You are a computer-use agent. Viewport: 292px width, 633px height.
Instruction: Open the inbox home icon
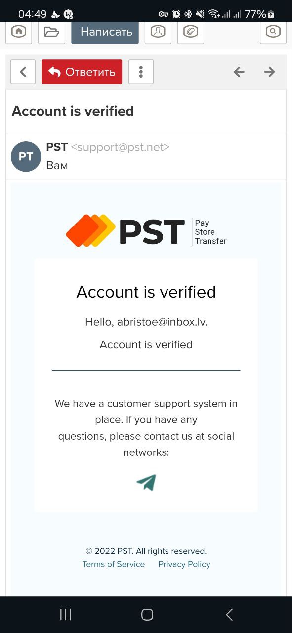coord(19,32)
